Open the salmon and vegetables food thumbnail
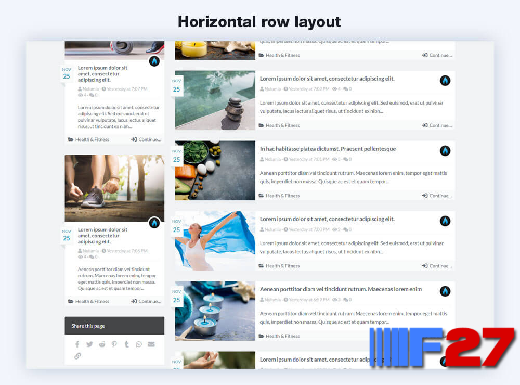Screen dimensions: 520x385 [215, 171]
